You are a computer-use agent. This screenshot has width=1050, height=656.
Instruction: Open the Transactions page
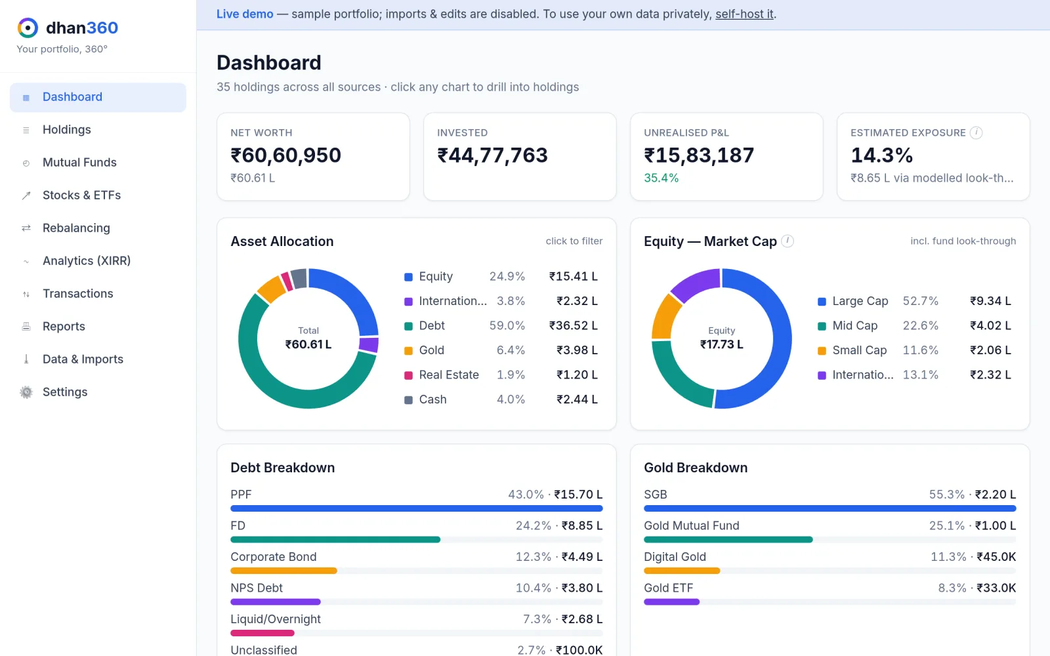coord(98,294)
